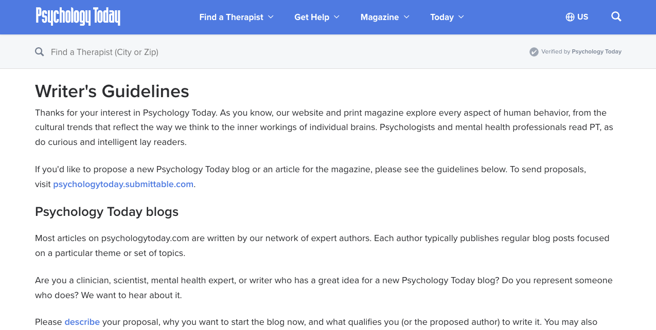Follow the psychologytoday.submittable.com link
Image resolution: width=656 pixels, height=330 pixels.
coord(123,184)
